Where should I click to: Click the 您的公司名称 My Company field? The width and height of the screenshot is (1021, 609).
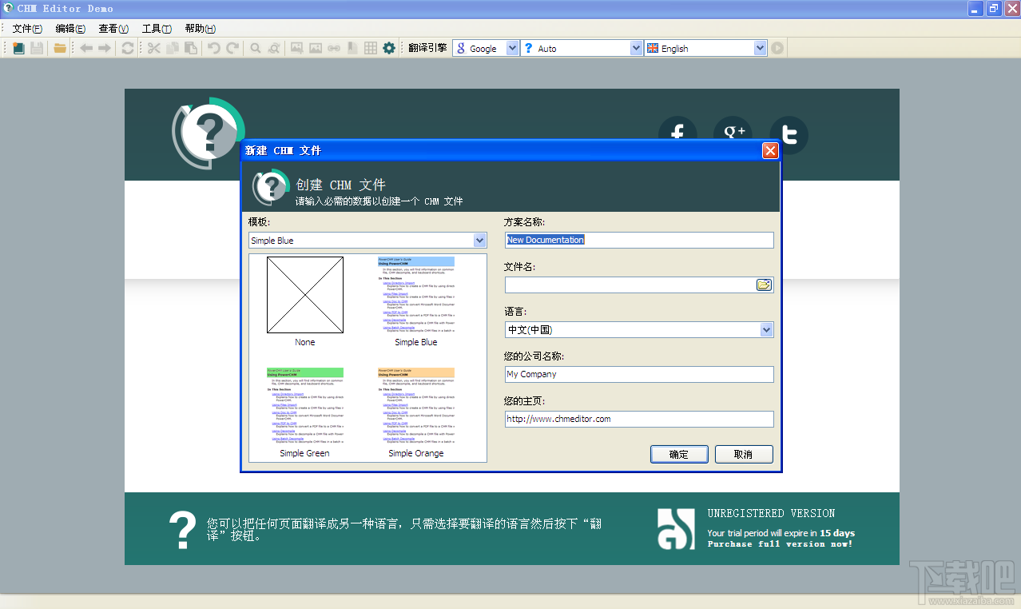click(639, 374)
